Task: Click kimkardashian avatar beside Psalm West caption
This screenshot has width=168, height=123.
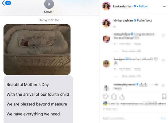Action: click(x=106, y=23)
